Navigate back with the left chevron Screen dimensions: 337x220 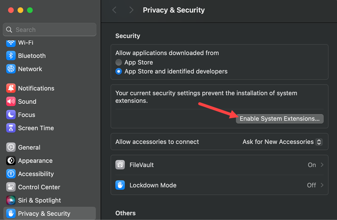coord(114,10)
